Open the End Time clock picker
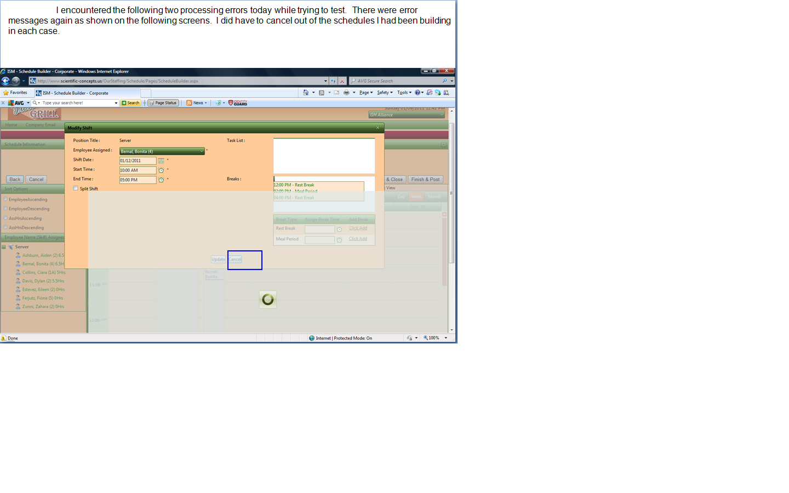Screen dimensions: 789x493 [x=161, y=180]
